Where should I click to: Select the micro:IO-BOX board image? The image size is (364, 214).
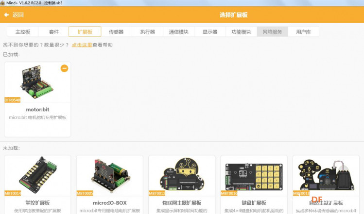coord(111,175)
